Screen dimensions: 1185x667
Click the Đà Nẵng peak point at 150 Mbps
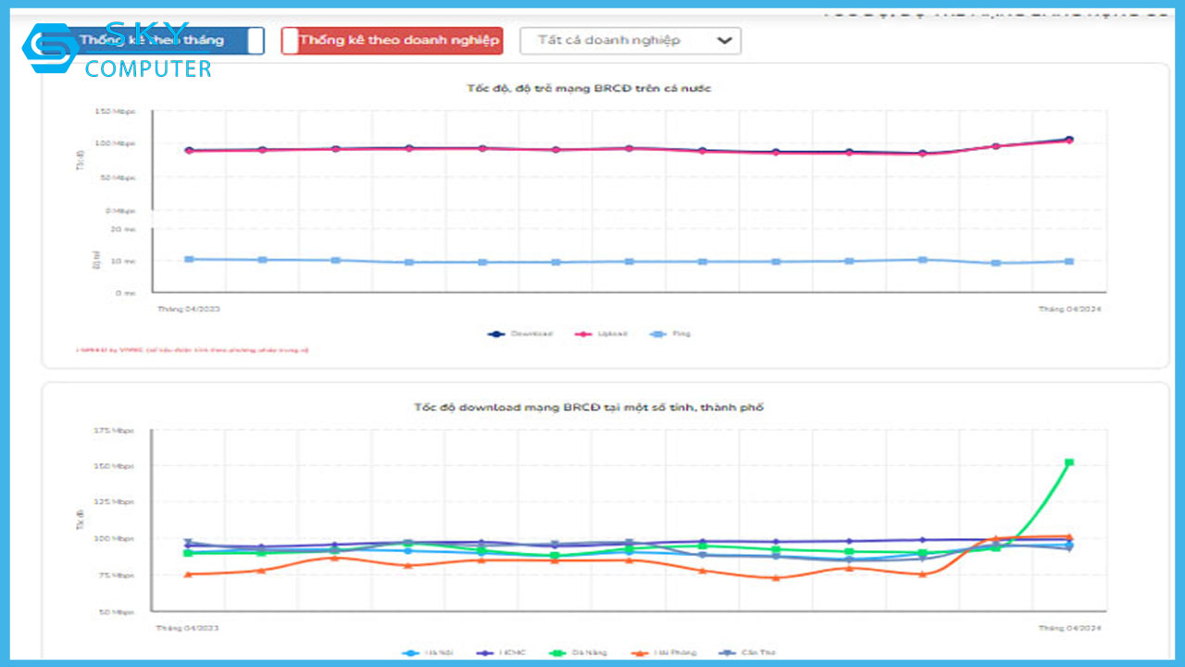[1069, 462]
